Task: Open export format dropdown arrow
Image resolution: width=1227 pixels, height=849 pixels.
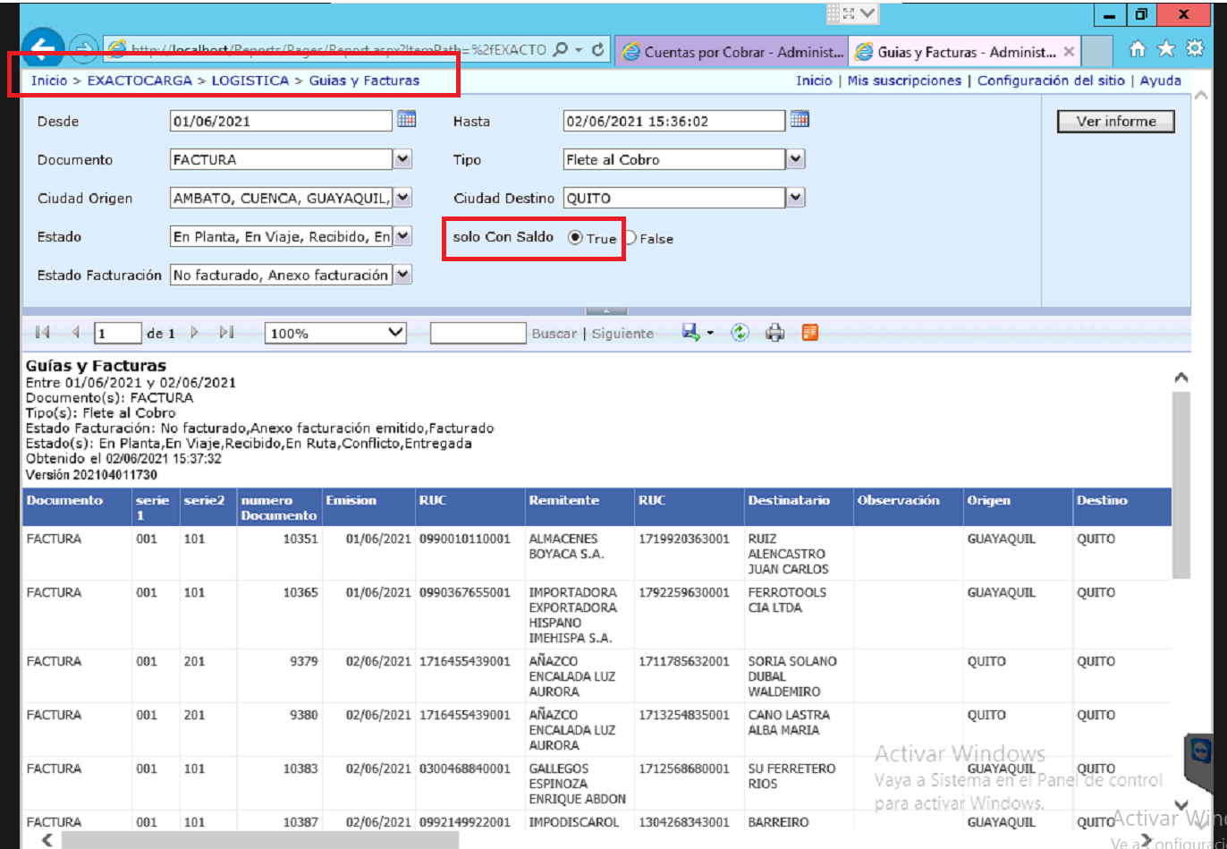Action: tap(710, 333)
